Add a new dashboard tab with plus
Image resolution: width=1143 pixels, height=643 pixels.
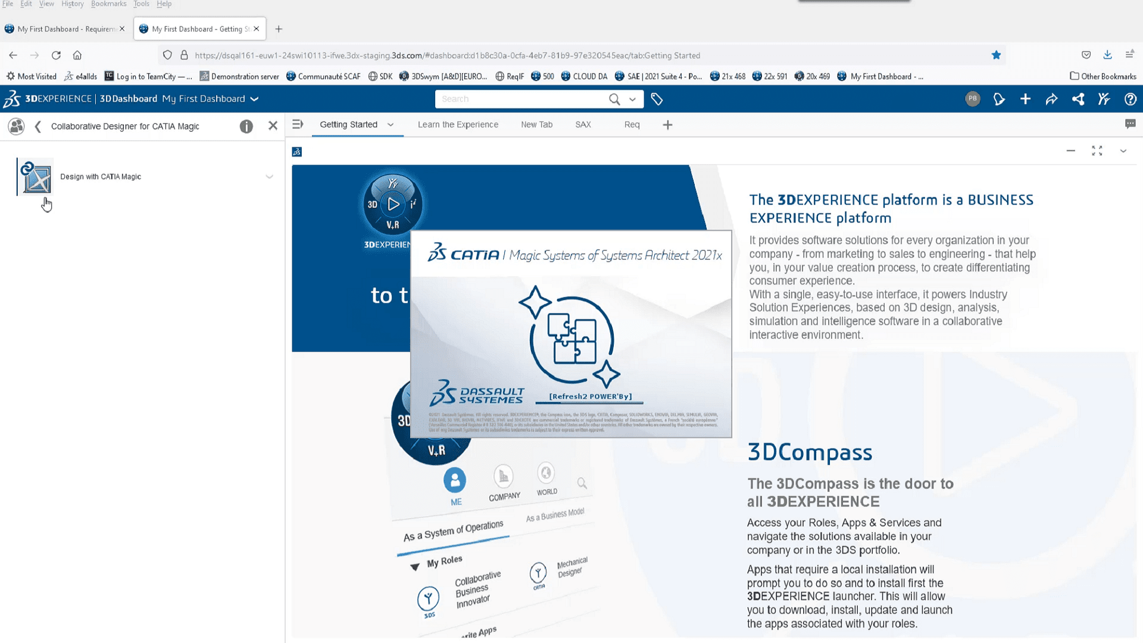(667, 124)
